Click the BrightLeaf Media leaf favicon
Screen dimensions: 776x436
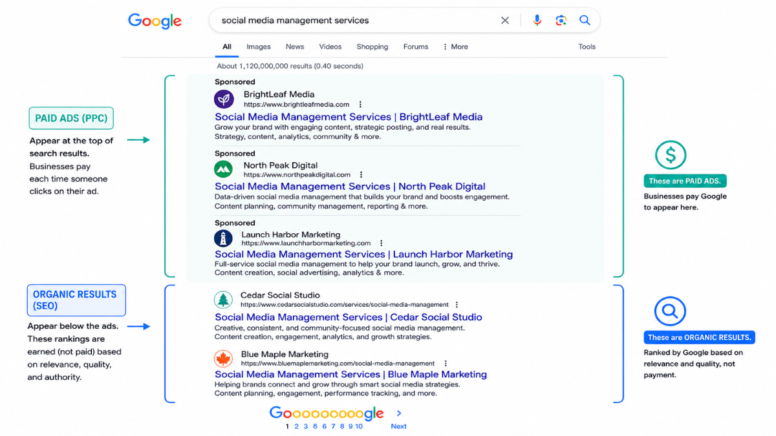tap(224, 99)
